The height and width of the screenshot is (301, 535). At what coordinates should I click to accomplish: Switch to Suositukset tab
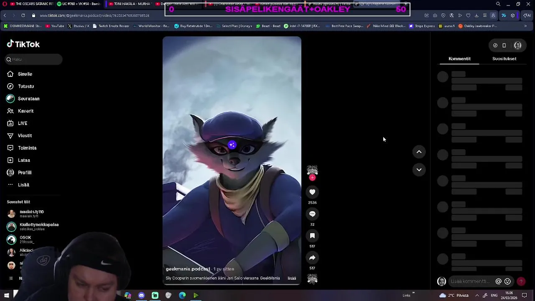504,59
